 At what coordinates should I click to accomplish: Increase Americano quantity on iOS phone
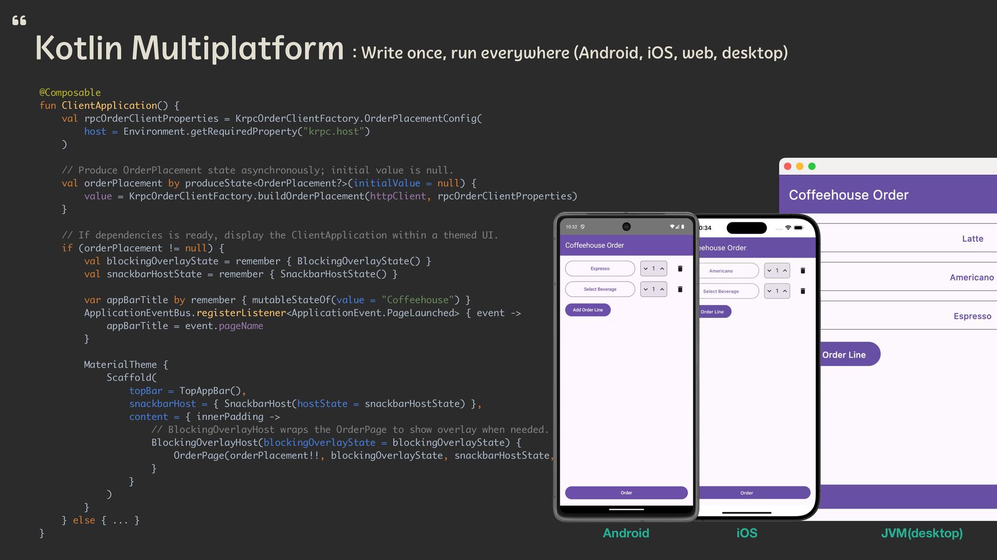tap(785, 271)
